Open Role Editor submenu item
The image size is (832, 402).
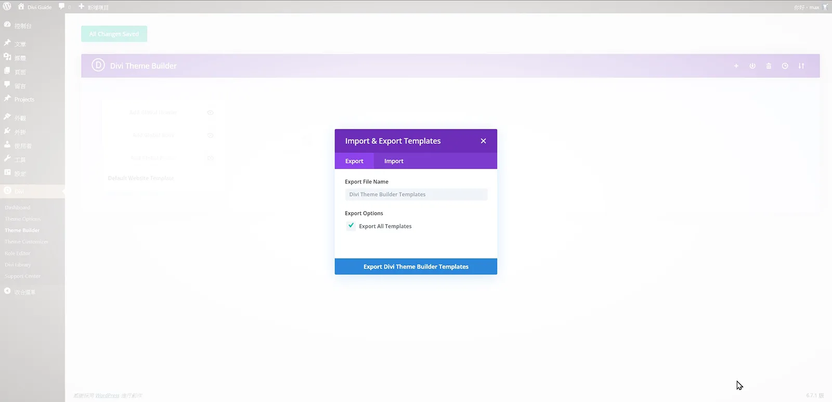pyautogui.click(x=18, y=253)
